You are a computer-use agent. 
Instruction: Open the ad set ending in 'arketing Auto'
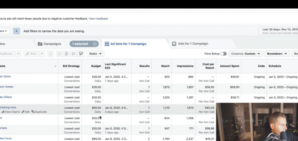(x=8, y=107)
